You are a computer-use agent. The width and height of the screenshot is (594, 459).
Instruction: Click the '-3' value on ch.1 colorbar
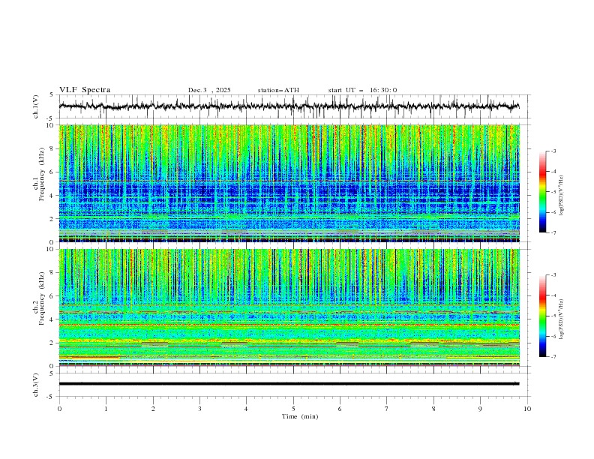(553, 151)
